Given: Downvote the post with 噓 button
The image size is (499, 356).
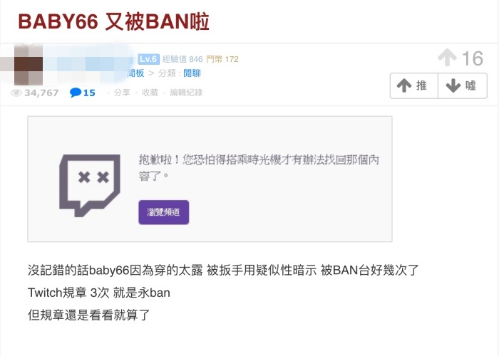Looking at the screenshot, I should [x=463, y=86].
